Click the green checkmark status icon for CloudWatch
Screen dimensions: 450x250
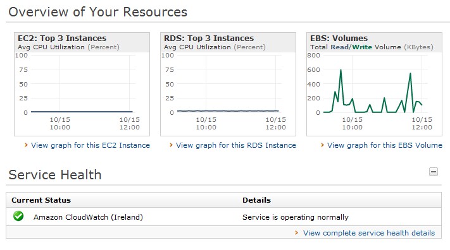pyautogui.click(x=18, y=216)
